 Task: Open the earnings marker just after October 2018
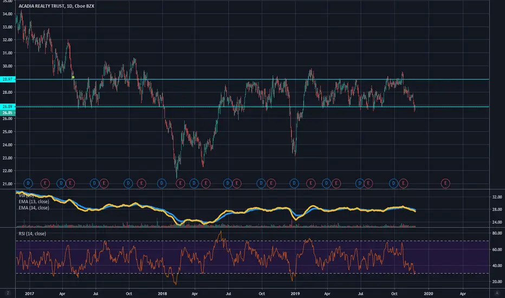[x=271, y=183]
